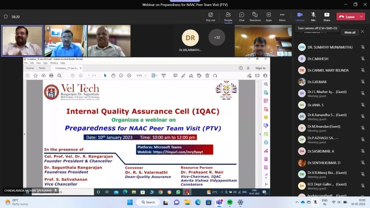Open Apps in Teams meeting toolbar

coord(269,17)
